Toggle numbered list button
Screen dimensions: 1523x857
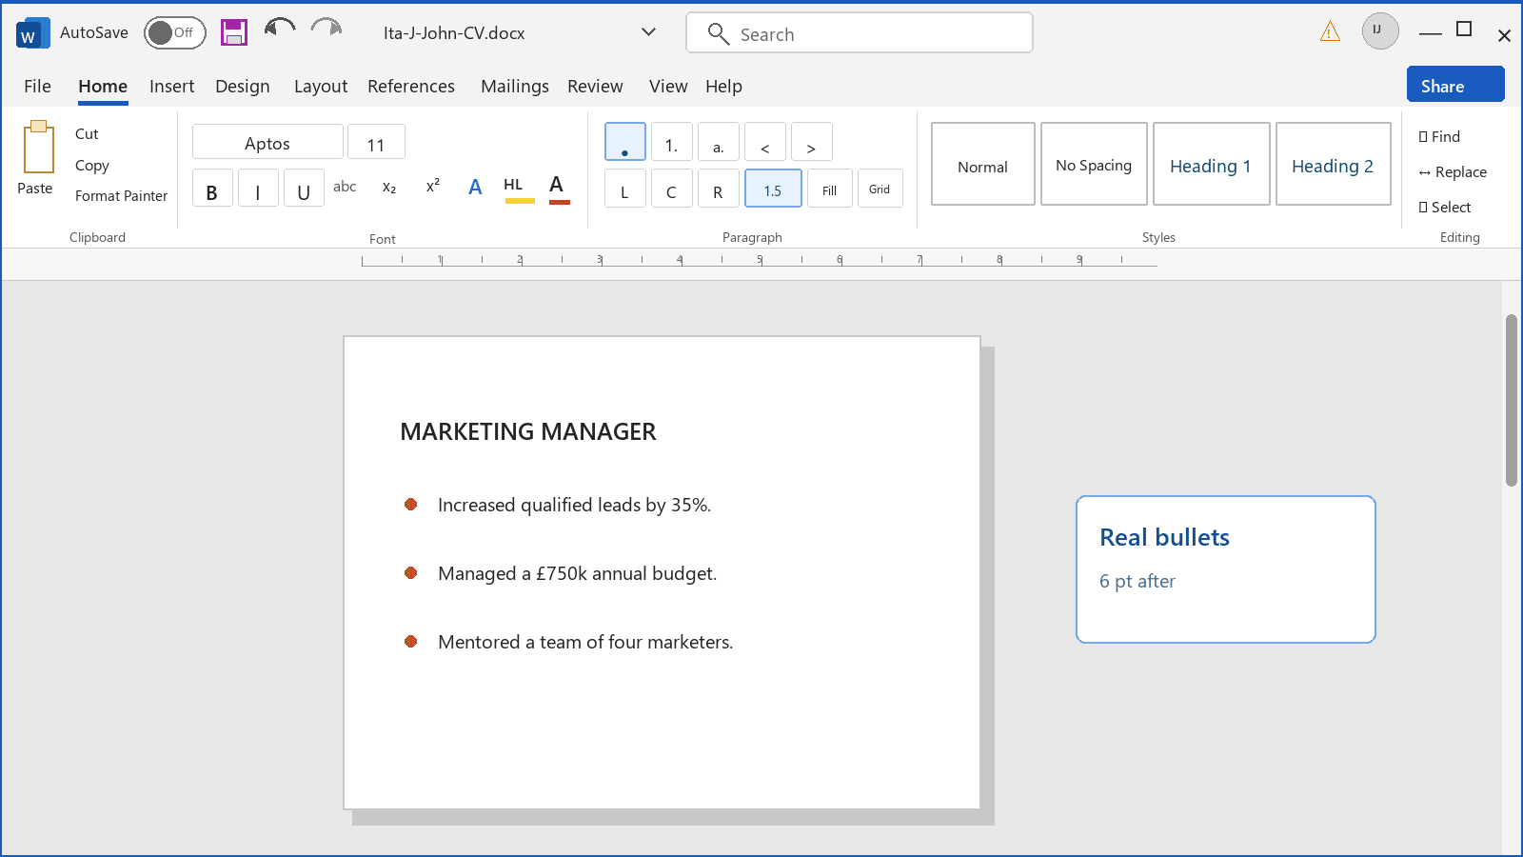click(x=672, y=142)
